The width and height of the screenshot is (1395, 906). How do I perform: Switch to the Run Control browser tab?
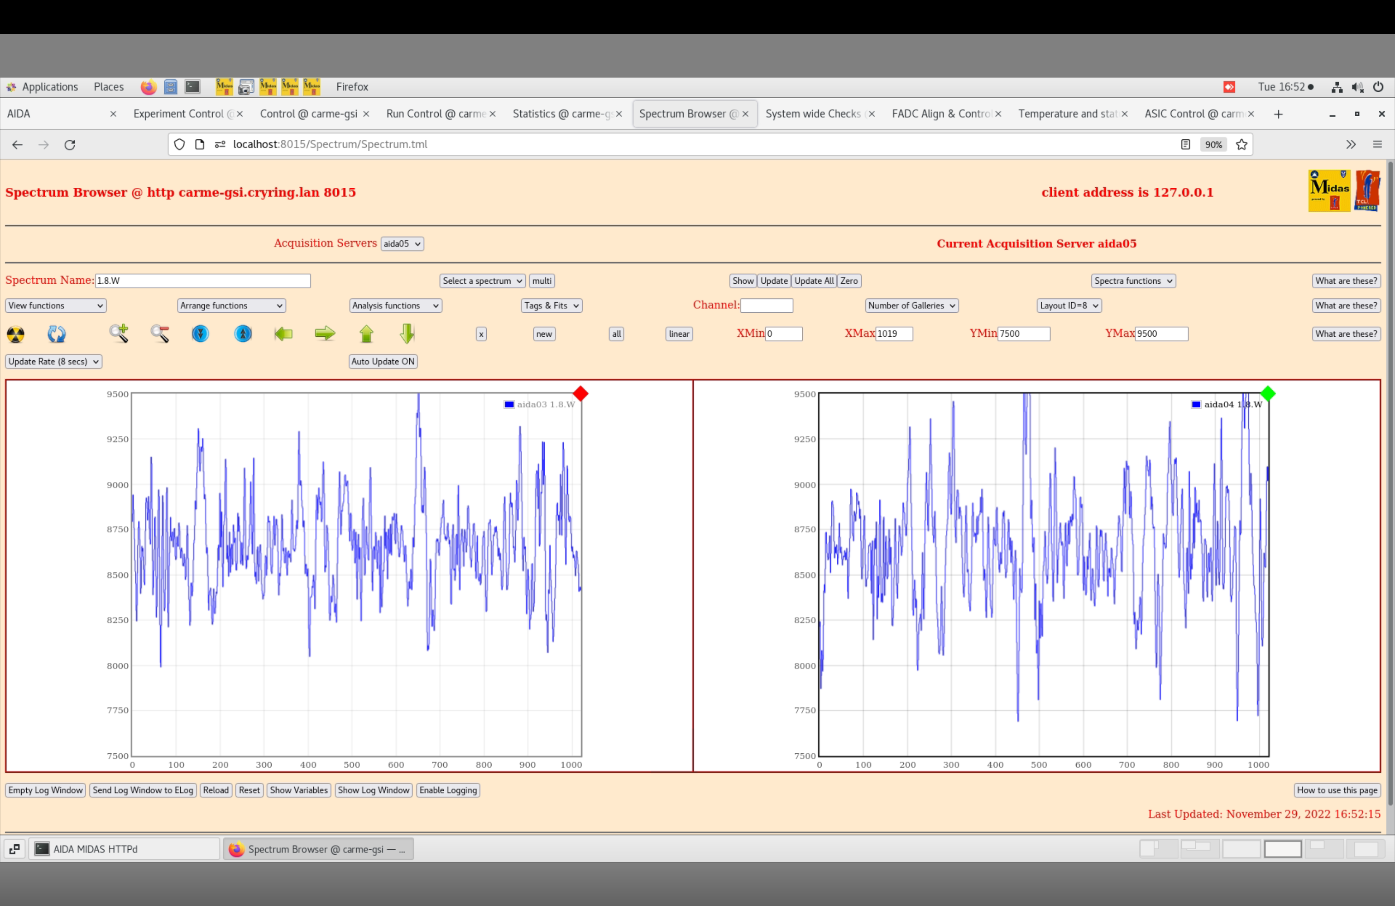click(x=435, y=113)
